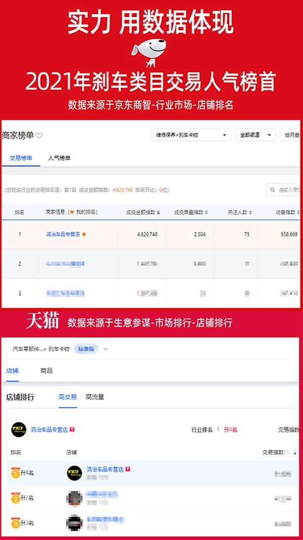
Task: Expand the chevron next to 标准版
Action: 105,349
